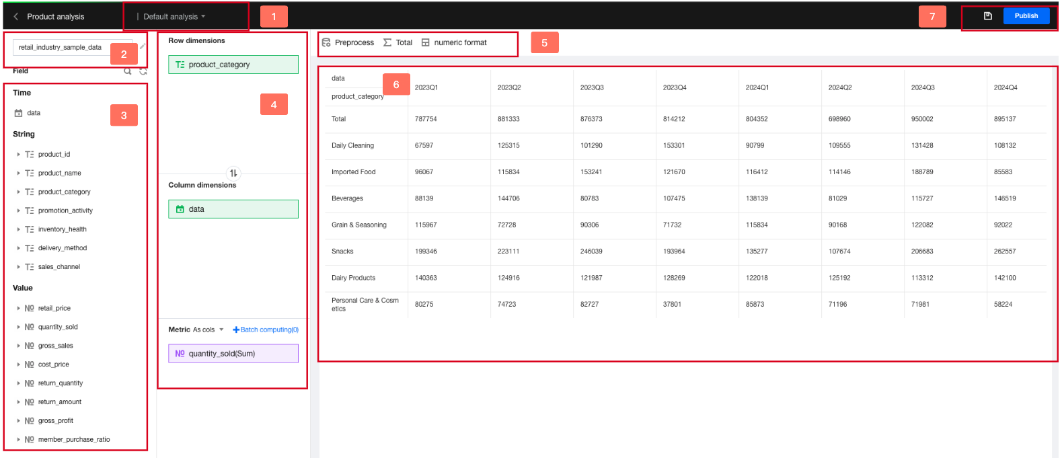This screenshot has width=1062, height=458.
Task: Select the return_amount field
Action: pos(60,402)
